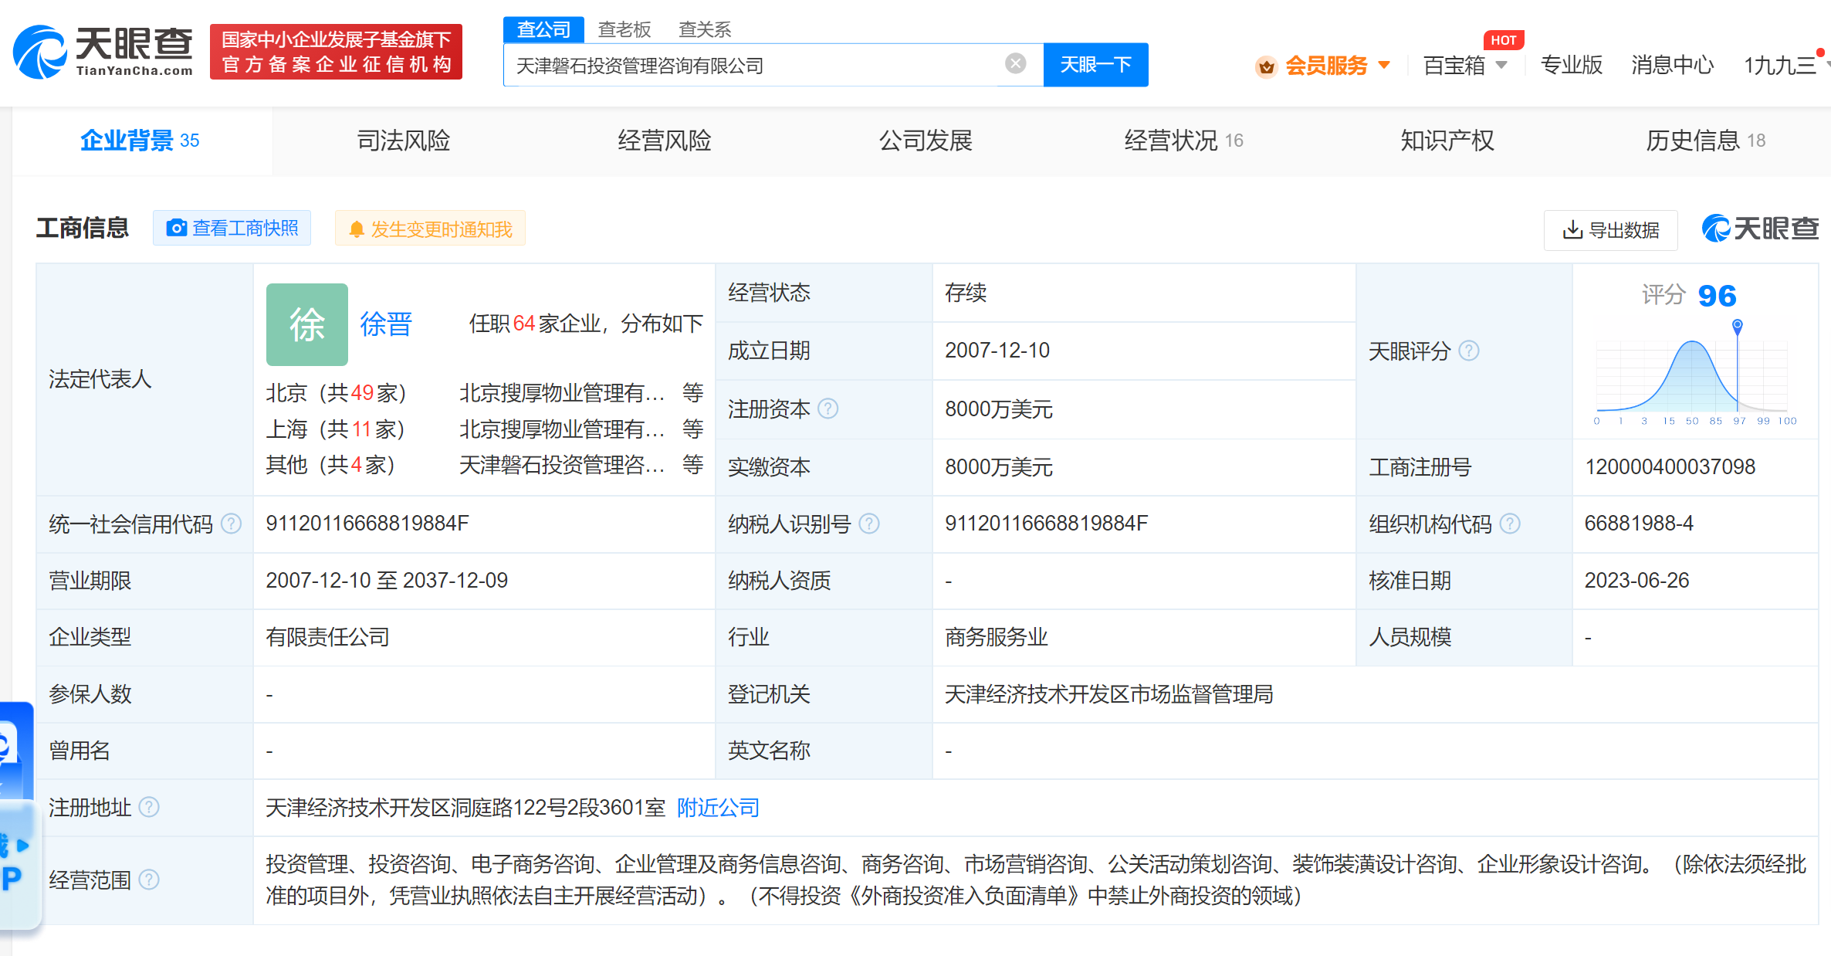Click the red 国家中小企业发展子基金 banner
This screenshot has height=956, width=1831.
tap(336, 52)
